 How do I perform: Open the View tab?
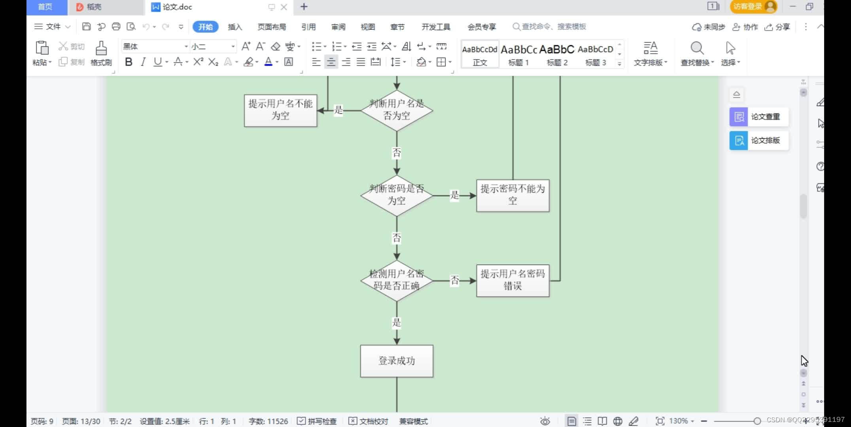coord(368,26)
